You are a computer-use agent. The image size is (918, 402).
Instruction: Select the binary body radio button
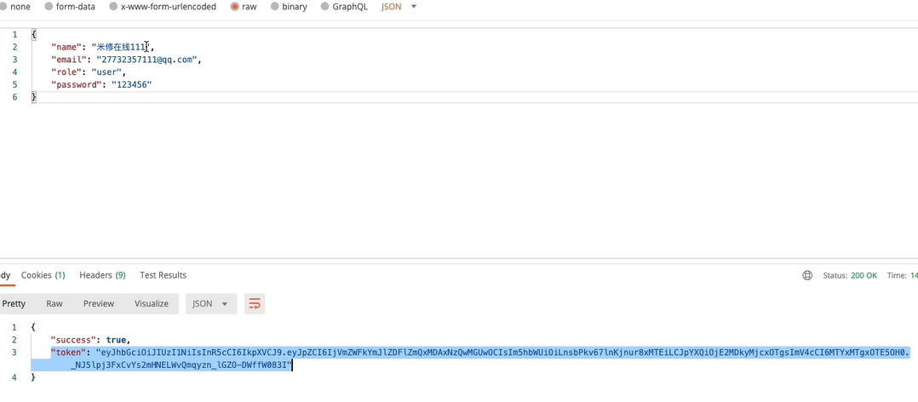[274, 7]
